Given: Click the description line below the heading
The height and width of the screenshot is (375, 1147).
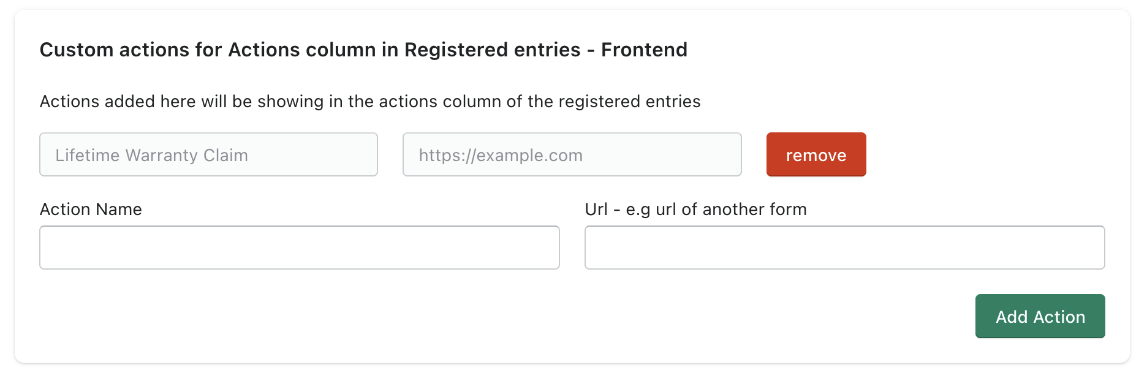Looking at the screenshot, I should [x=370, y=102].
